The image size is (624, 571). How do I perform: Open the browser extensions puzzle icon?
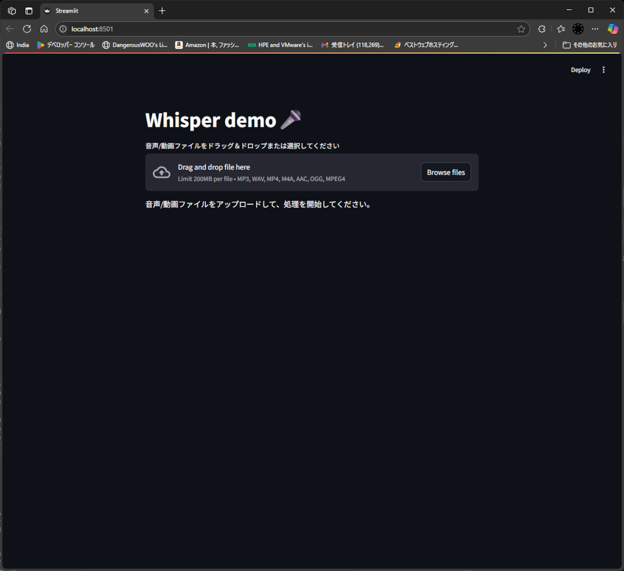click(542, 29)
